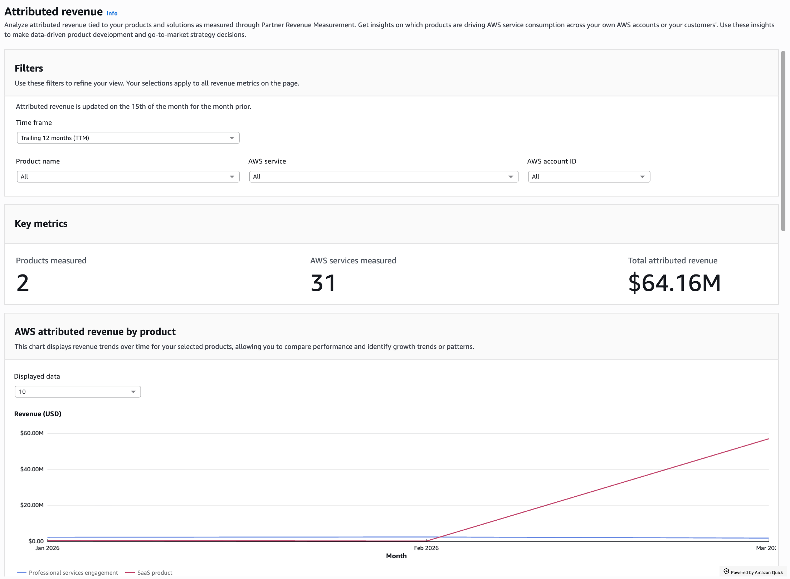Image resolution: width=790 pixels, height=579 pixels.
Task: Open the Info link beside Attributed revenue
Action: pos(112,13)
